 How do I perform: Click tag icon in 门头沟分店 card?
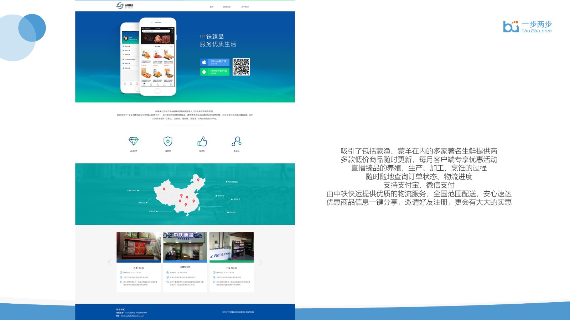click(214, 282)
